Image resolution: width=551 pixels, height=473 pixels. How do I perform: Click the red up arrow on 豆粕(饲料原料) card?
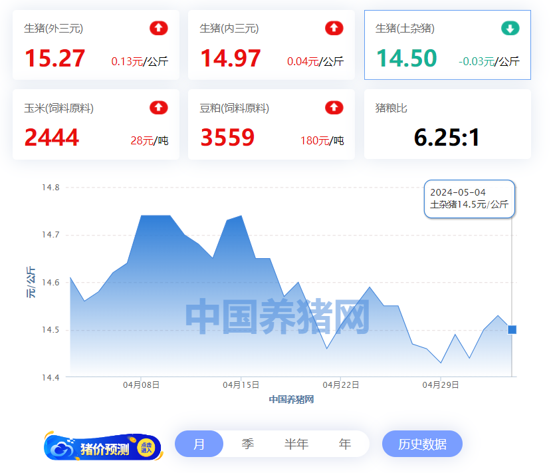334,108
